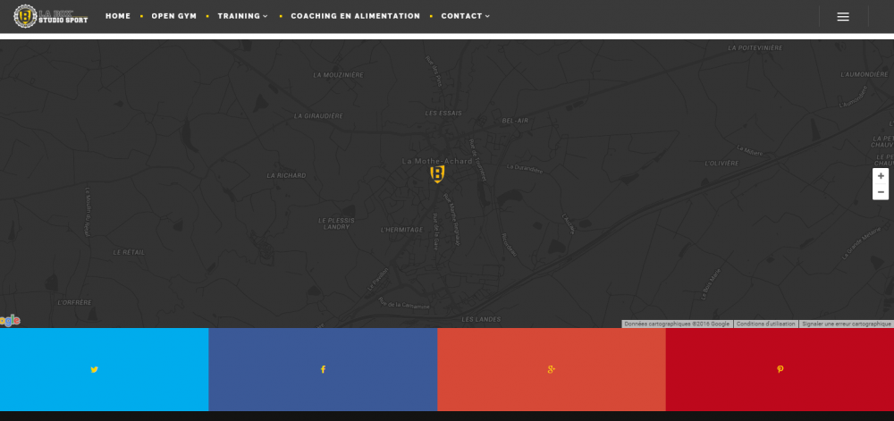Select Coaching en Alimentation in navigation
The image size is (894, 421).
355,16
